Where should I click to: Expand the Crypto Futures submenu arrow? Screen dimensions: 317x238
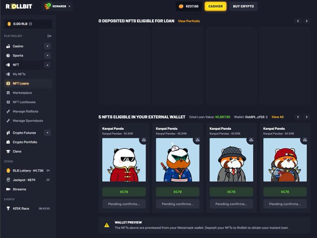48,133
